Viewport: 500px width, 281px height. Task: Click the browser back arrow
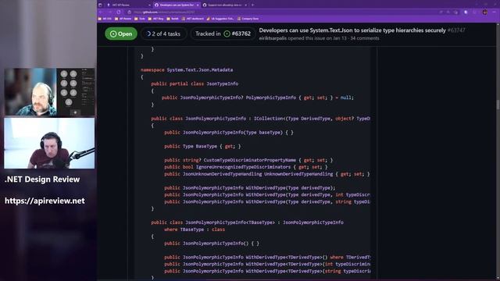coord(101,12)
